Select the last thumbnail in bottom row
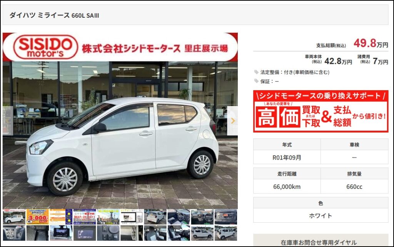Viewport: 394px width, 247px height. (x=226, y=233)
